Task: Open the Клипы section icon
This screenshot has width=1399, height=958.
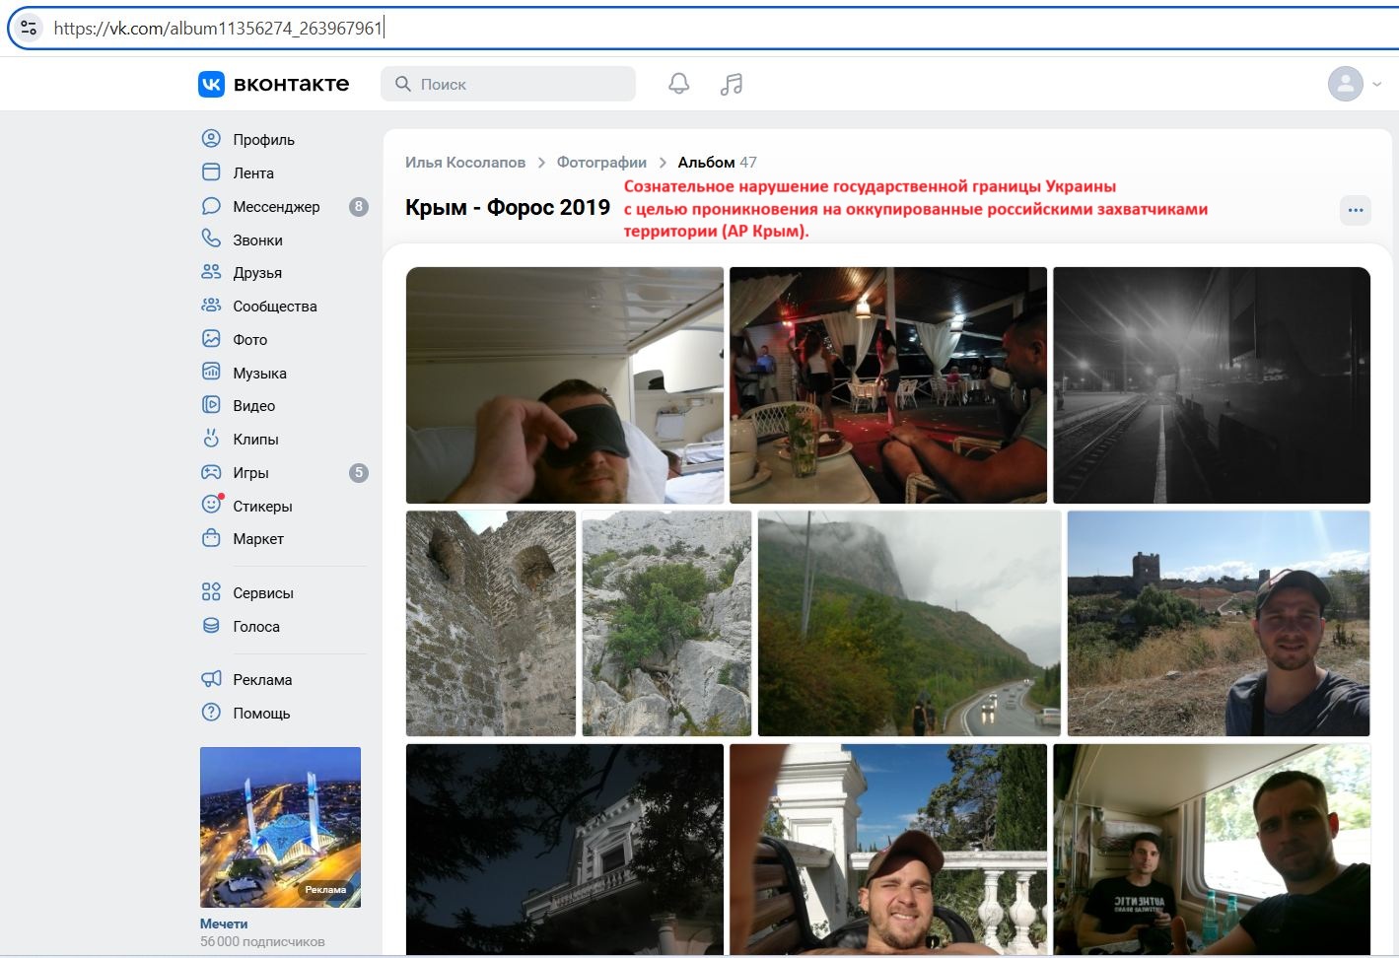Action: click(x=211, y=439)
